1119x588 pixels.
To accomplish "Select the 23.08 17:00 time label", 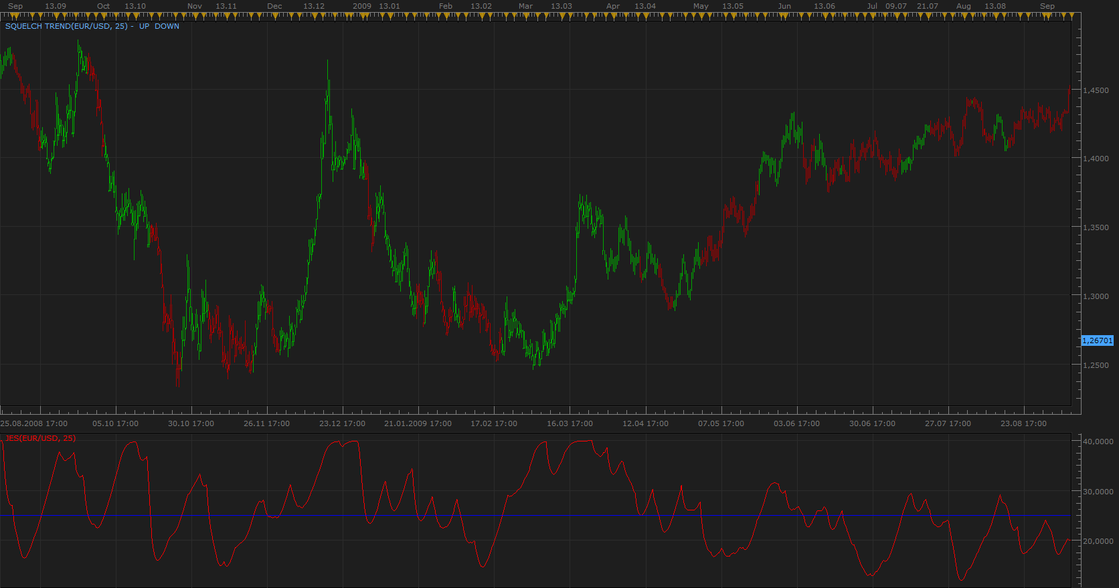I will [1023, 423].
